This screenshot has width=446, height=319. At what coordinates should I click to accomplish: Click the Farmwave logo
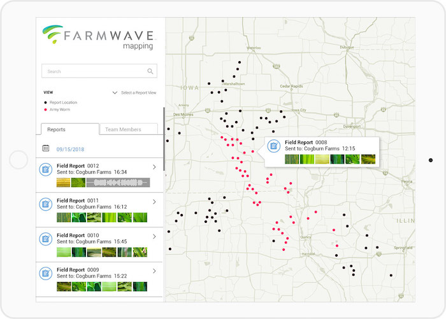tap(99, 36)
